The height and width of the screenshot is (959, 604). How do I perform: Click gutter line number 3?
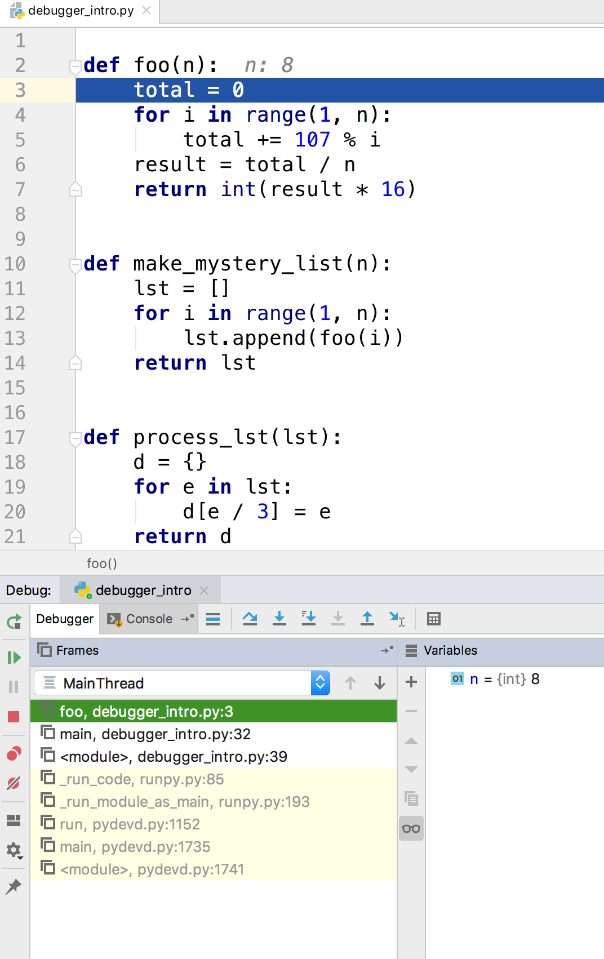point(20,90)
